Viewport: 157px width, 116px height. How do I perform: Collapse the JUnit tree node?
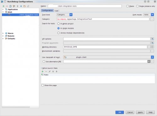coord(3,12)
